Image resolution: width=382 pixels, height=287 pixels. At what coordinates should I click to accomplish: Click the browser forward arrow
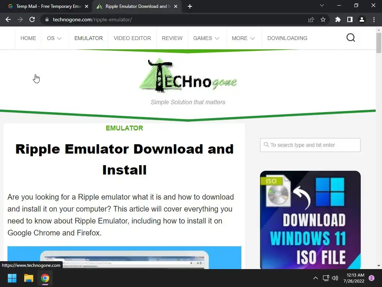point(20,19)
